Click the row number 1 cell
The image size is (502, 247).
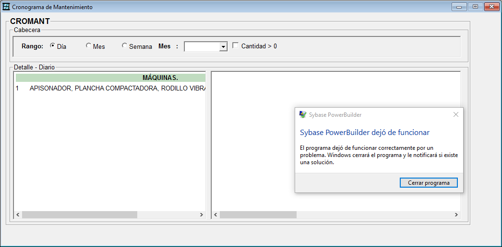[x=17, y=89]
